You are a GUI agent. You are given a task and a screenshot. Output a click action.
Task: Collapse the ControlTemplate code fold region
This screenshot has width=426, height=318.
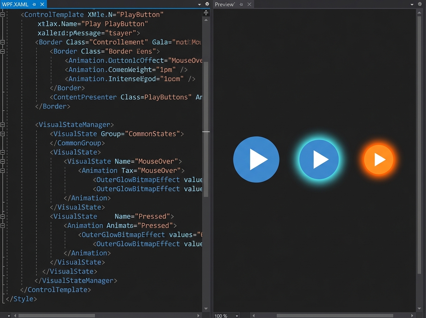(3, 15)
